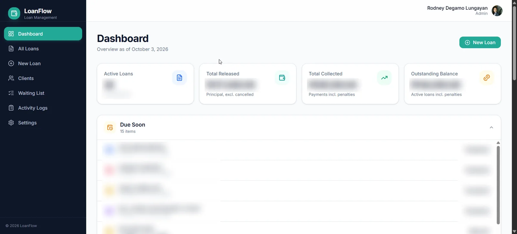Click the All Loans document icon
This screenshot has width=517, height=234.
pos(11,48)
